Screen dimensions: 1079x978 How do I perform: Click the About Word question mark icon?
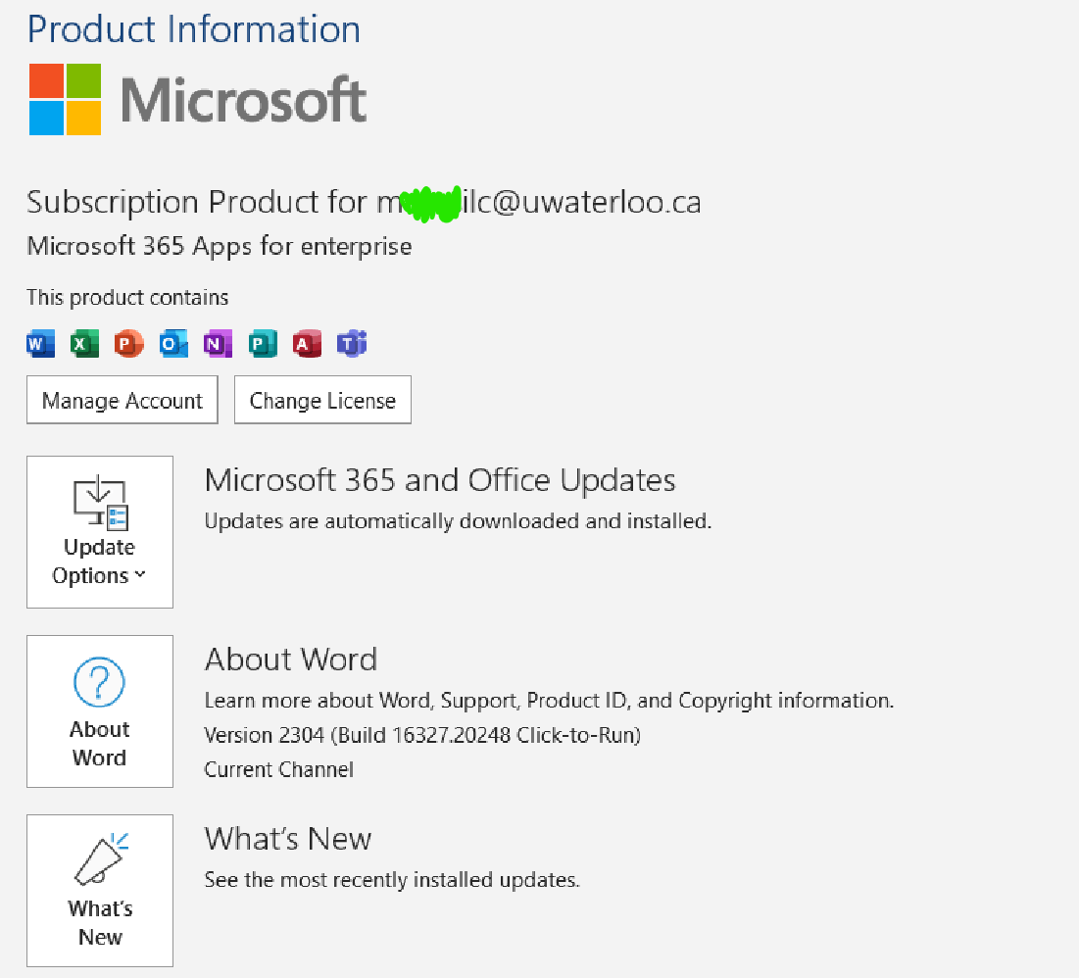click(x=99, y=680)
